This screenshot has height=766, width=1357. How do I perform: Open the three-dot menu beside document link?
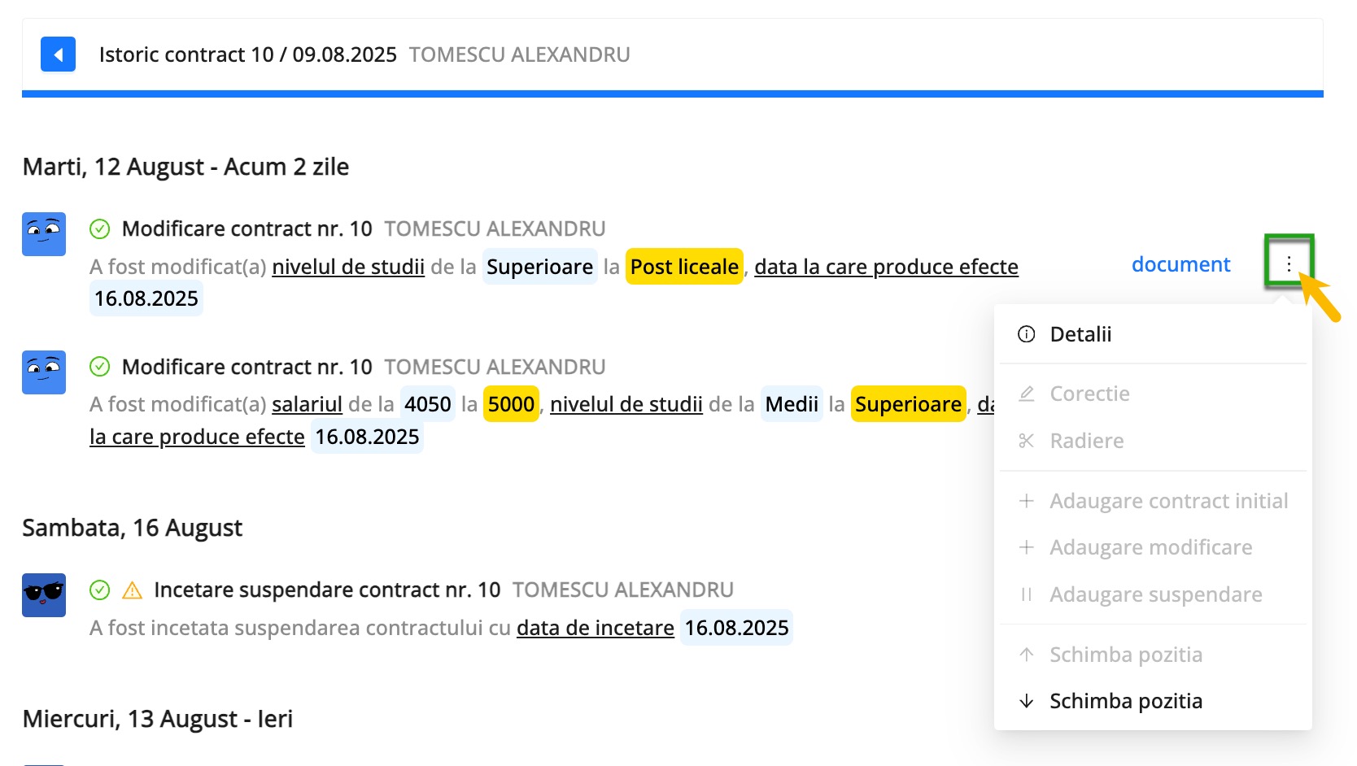[x=1289, y=263]
